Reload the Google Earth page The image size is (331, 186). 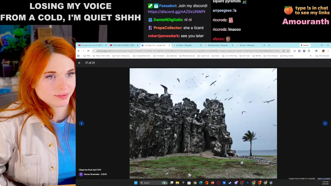[x=88, y=51]
